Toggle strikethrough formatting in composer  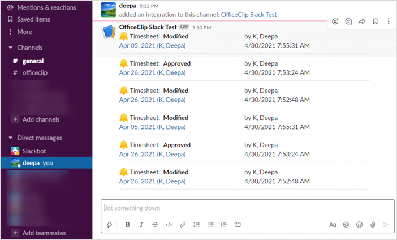[x=155, y=225]
